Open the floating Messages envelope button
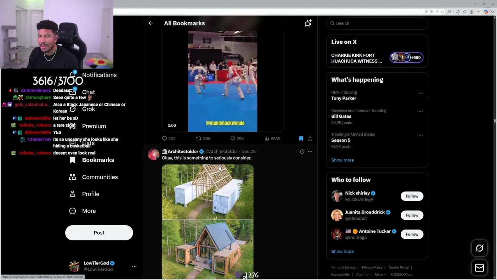Image resolution: width=497 pixels, height=280 pixels. 480,268
